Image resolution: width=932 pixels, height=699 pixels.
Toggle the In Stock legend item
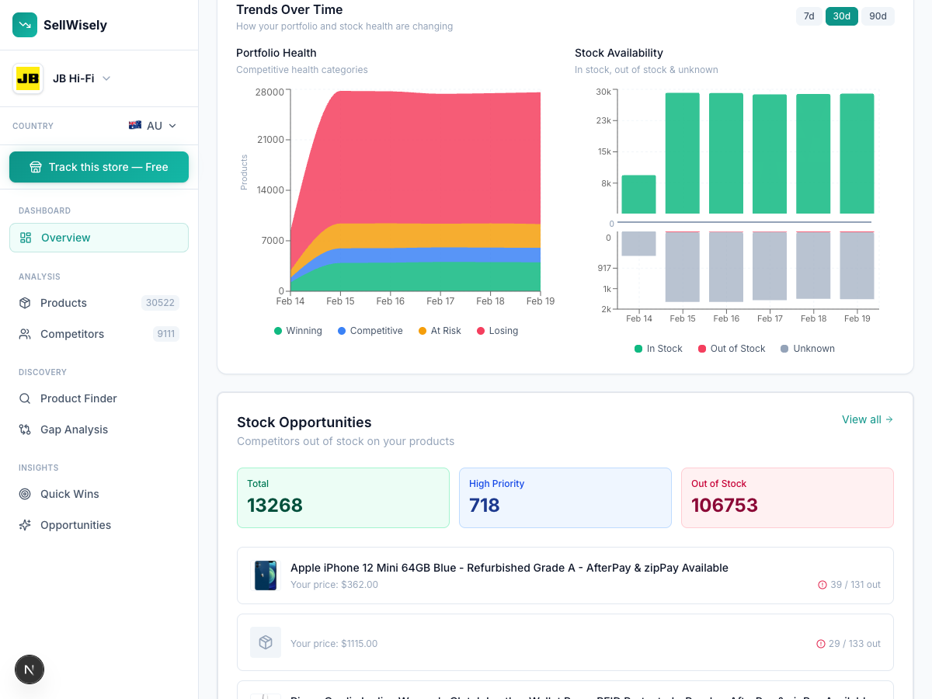658,349
